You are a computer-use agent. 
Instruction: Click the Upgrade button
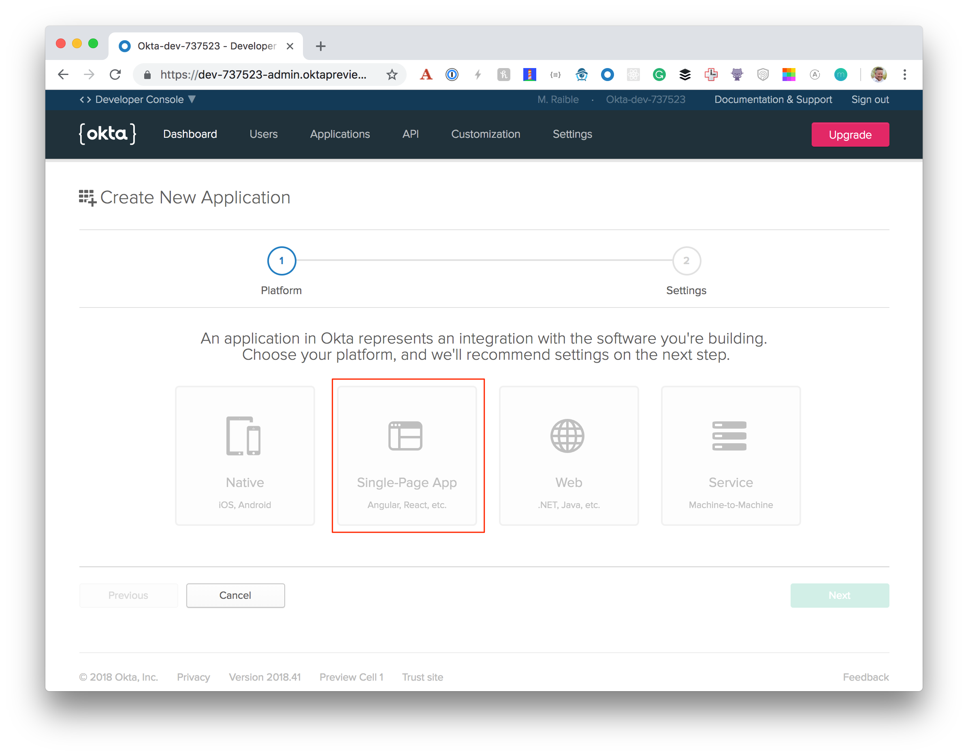(x=850, y=135)
